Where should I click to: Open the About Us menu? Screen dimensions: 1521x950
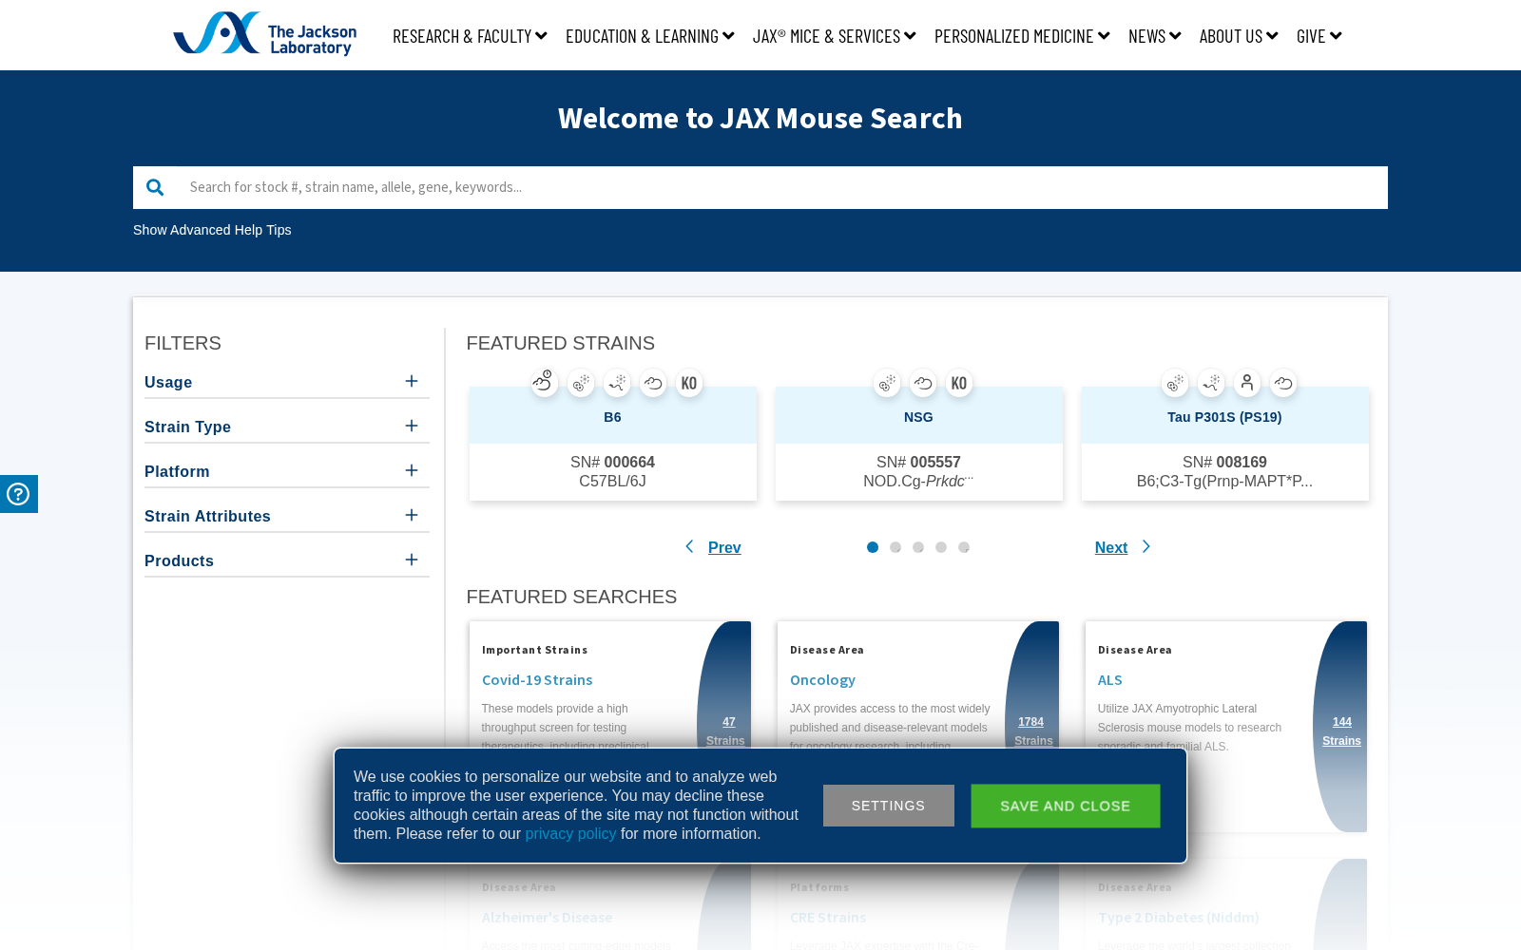1239,36
